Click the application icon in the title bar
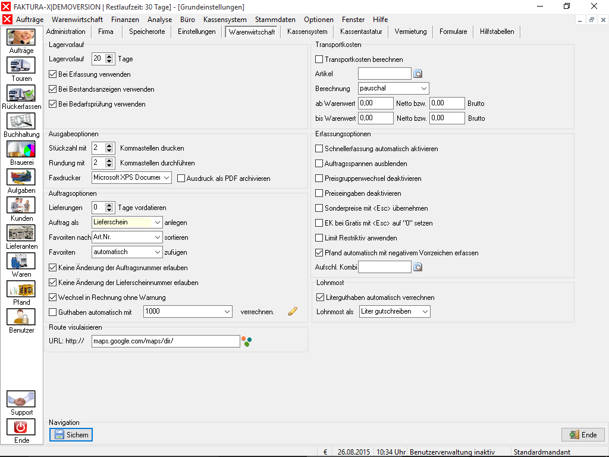This screenshot has height=457, width=609. pyautogui.click(x=6, y=7)
